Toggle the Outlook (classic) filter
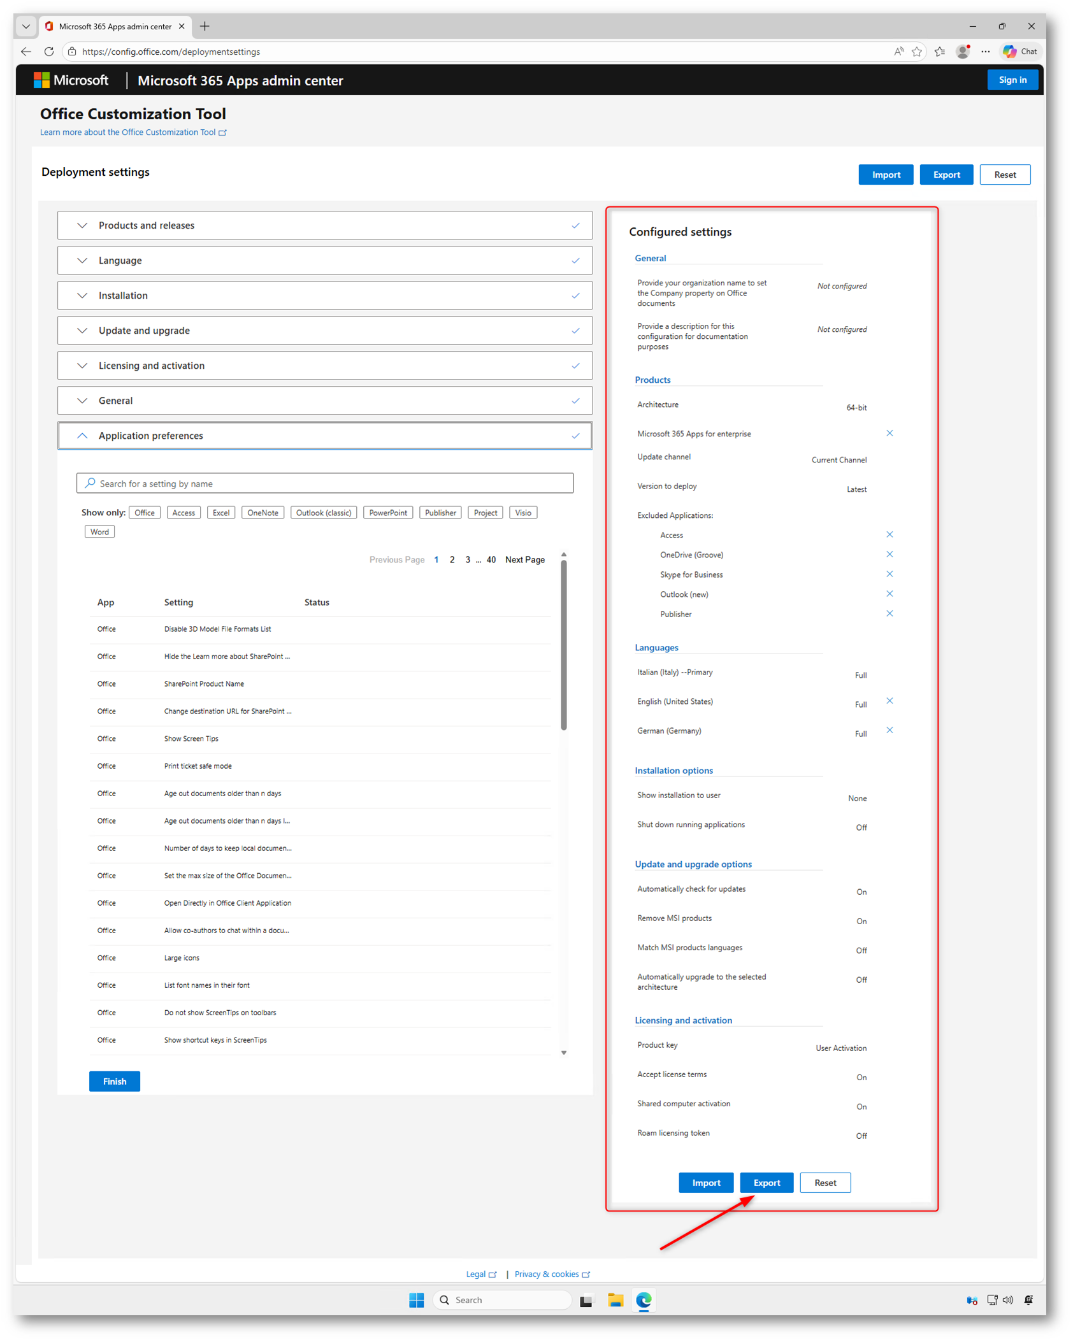 324,513
